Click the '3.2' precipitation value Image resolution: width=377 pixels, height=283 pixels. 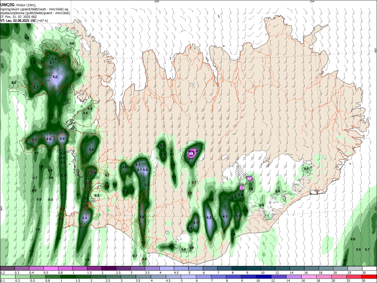point(147,185)
